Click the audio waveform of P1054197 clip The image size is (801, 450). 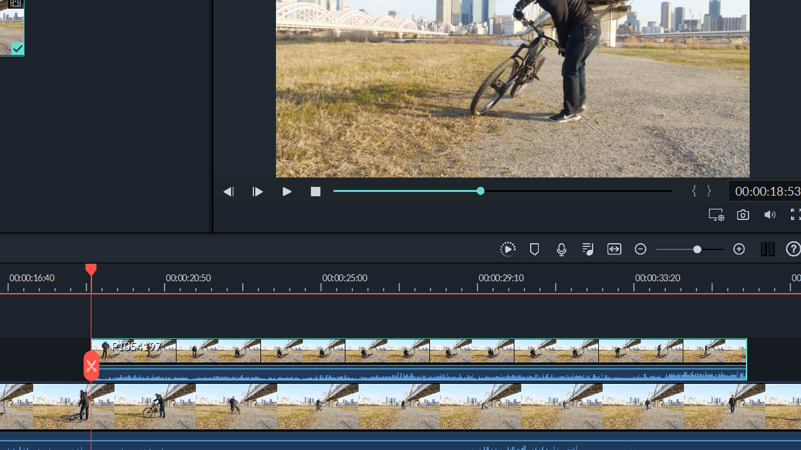pyautogui.click(x=419, y=372)
